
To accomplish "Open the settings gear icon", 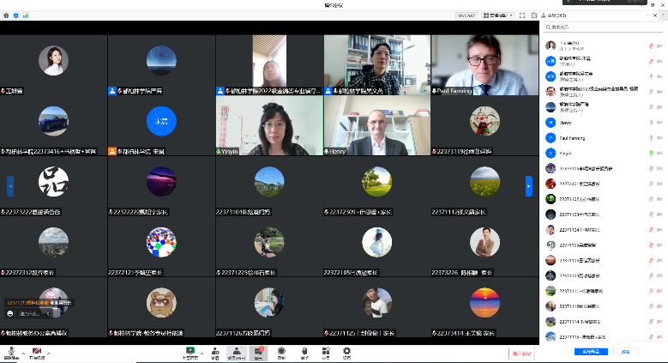I will point(346,351).
